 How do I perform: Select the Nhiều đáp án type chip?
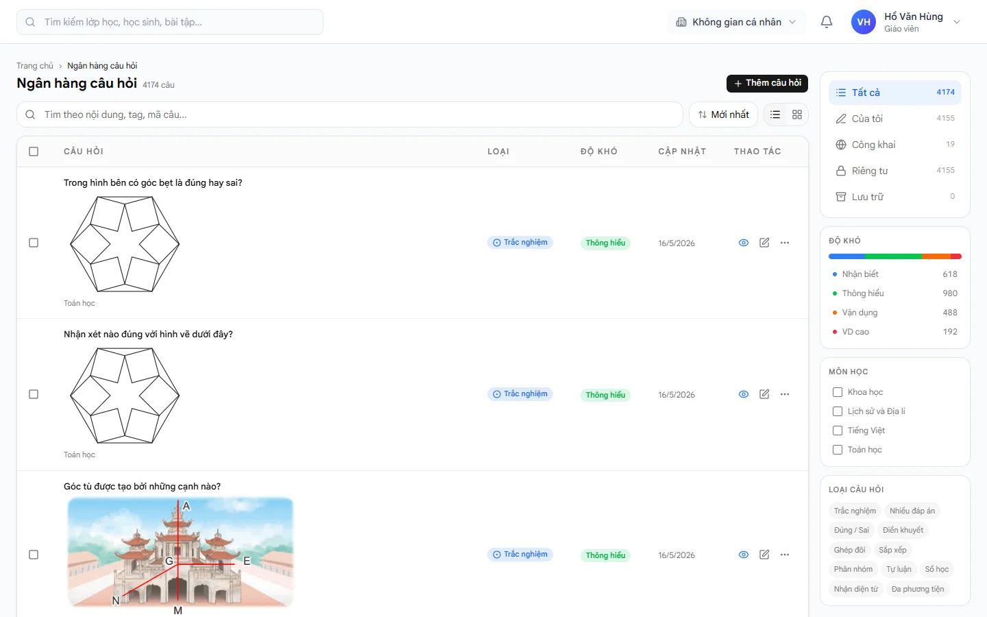point(912,511)
